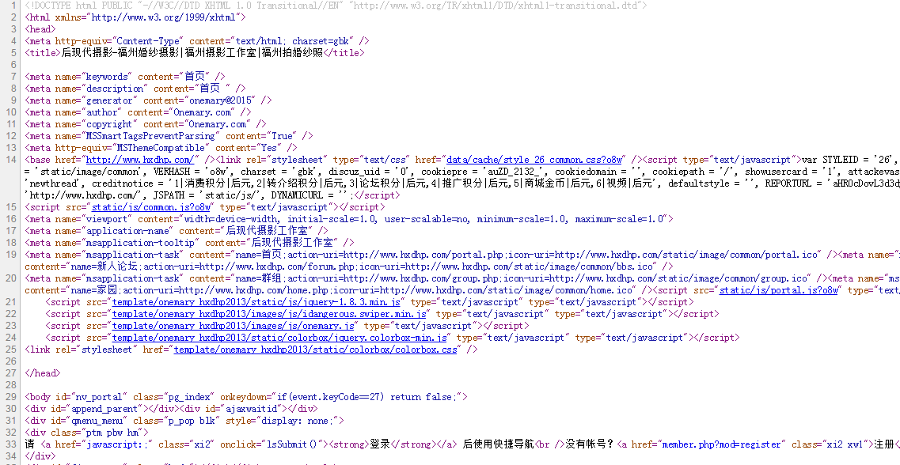Click the VERHASH = 'o8w' variable text
The height and width of the screenshot is (465, 900).
(188, 172)
